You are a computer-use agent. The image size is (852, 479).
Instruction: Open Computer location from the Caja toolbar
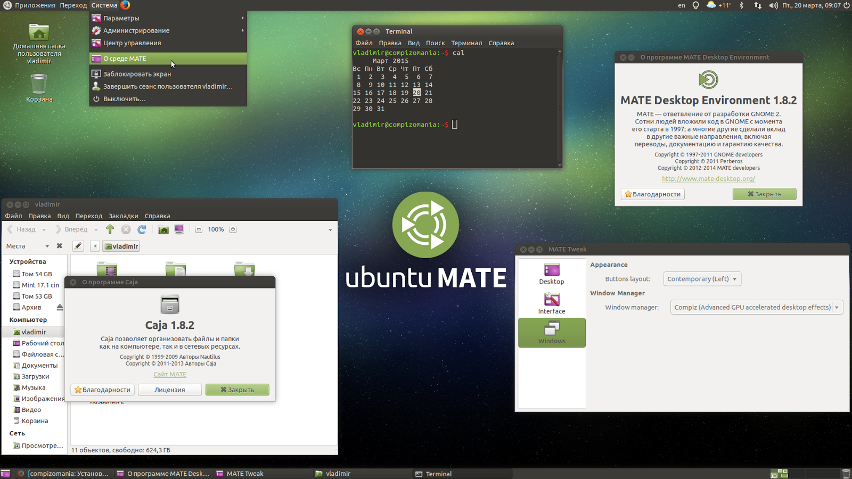(179, 229)
